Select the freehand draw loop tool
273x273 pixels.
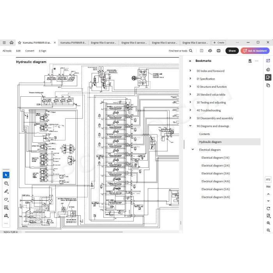[x=6, y=199]
